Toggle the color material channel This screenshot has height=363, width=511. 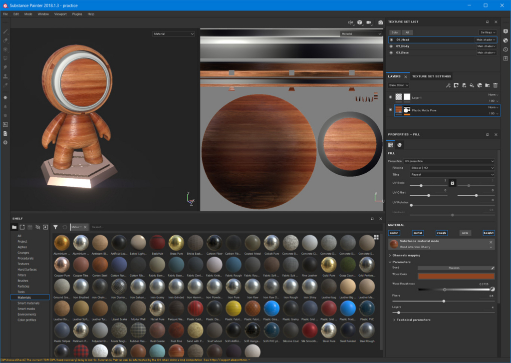[x=394, y=233]
